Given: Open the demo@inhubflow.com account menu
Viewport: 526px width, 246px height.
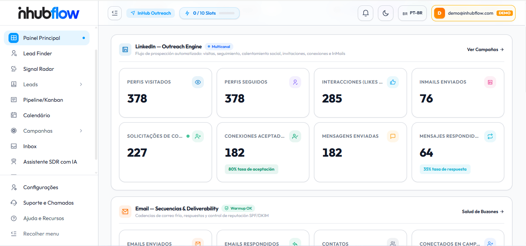Looking at the screenshot, I should pos(473,13).
